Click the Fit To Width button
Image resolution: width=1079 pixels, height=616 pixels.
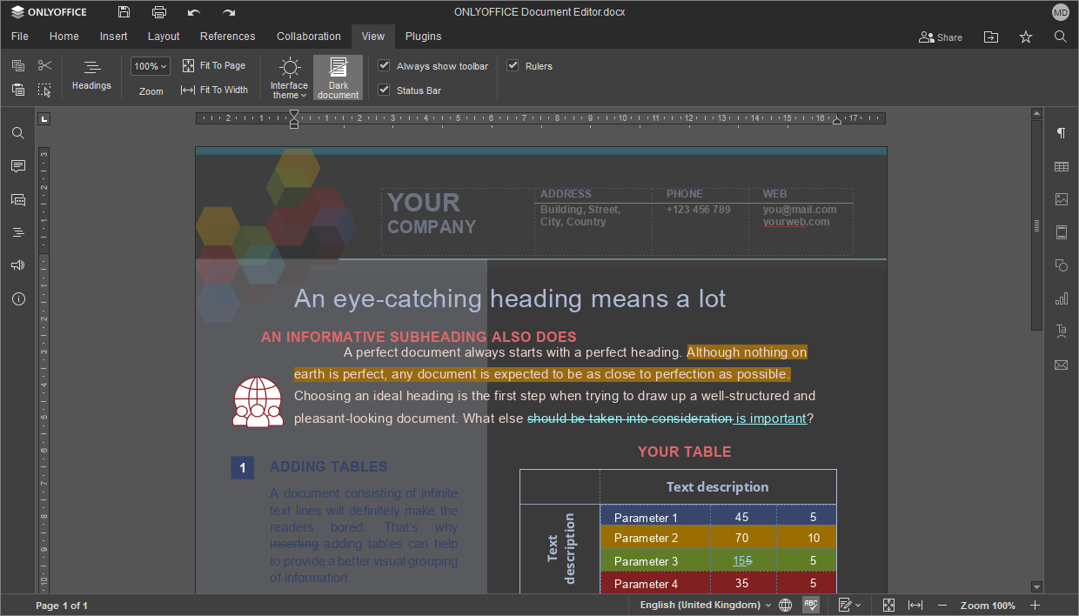[x=214, y=90]
